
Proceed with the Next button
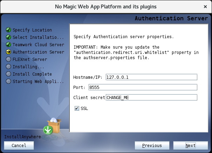(191, 145)
